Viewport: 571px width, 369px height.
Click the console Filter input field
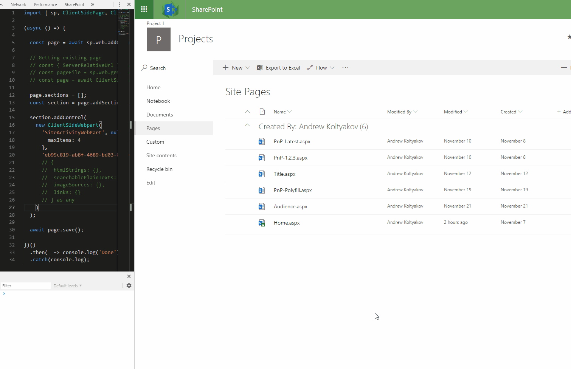click(x=25, y=285)
